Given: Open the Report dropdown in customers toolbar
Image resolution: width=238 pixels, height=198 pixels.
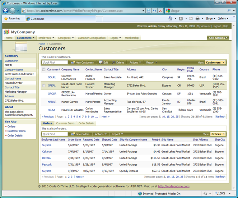Looking at the screenshot, I should 151,63.
